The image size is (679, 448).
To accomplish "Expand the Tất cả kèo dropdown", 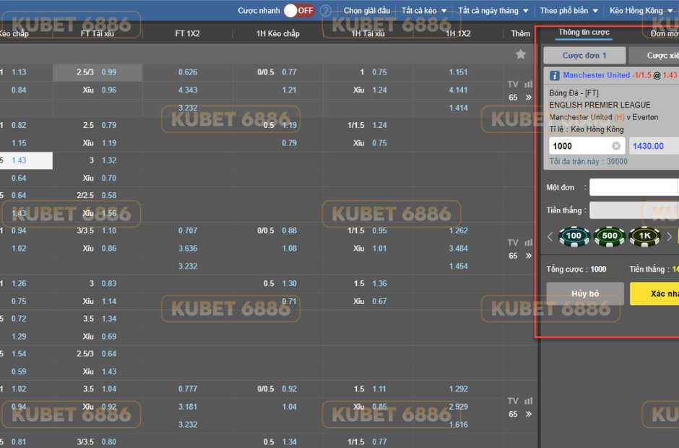I will [x=424, y=10].
